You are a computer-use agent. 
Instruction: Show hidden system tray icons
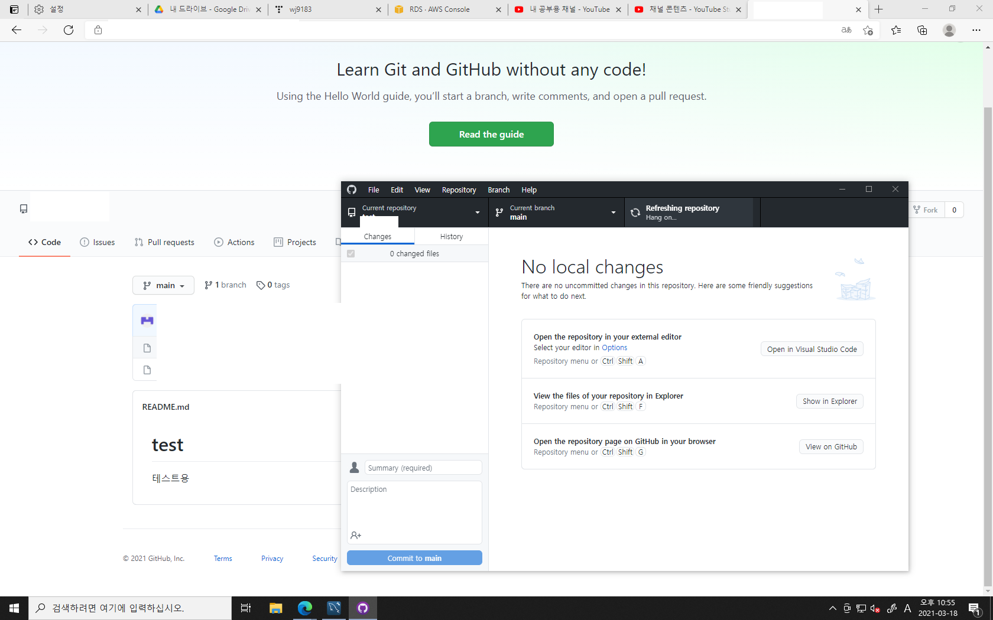[x=833, y=608]
